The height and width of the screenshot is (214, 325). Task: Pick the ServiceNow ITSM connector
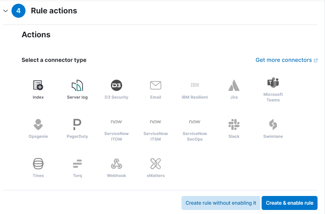pyautogui.click(x=156, y=130)
